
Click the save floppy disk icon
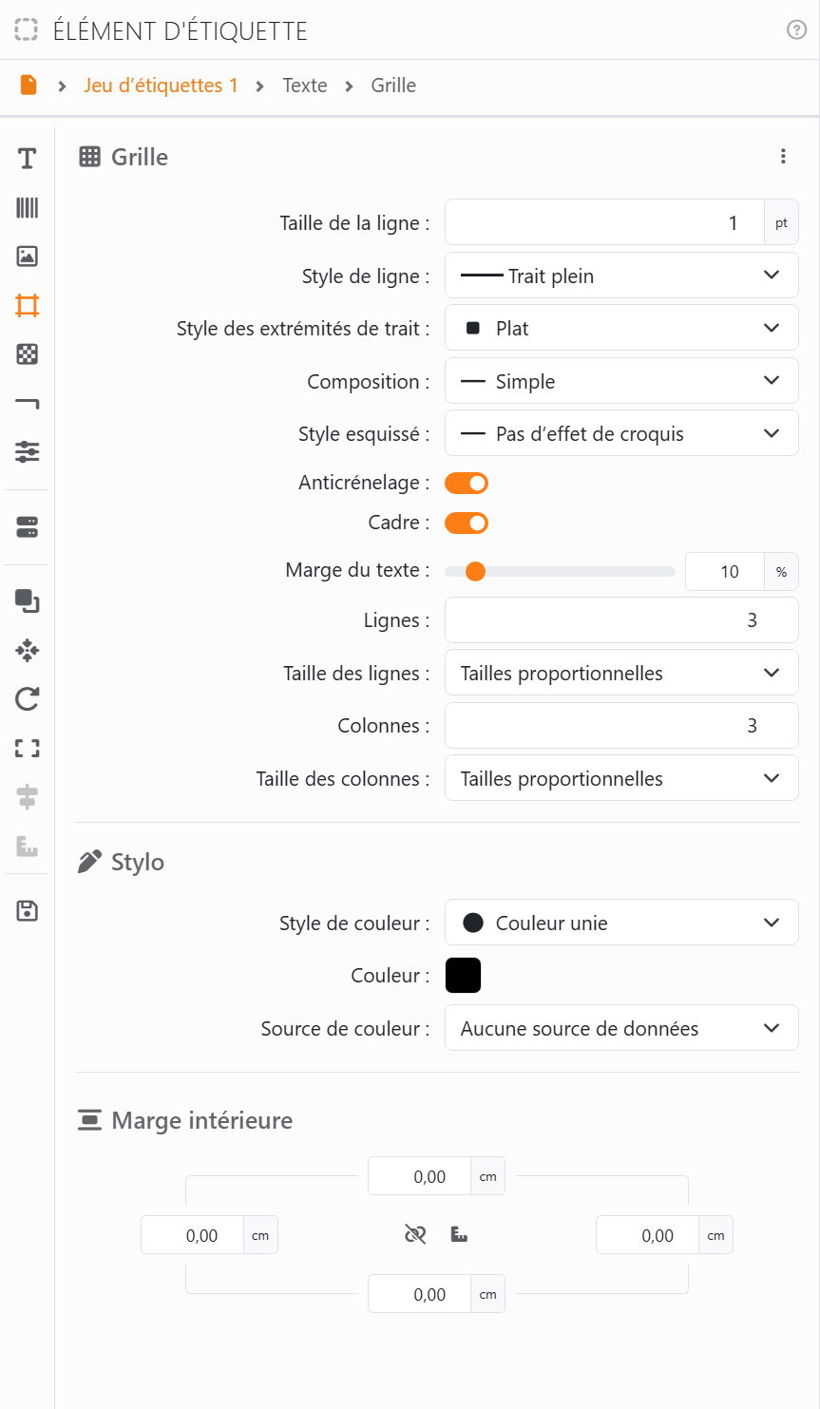pyautogui.click(x=28, y=911)
